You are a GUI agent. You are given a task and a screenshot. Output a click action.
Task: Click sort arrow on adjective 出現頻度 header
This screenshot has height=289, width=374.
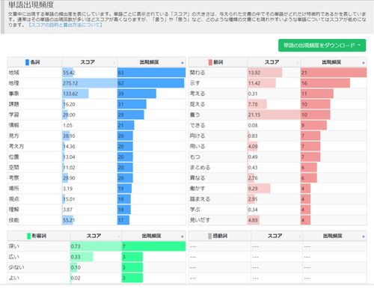click(x=183, y=237)
